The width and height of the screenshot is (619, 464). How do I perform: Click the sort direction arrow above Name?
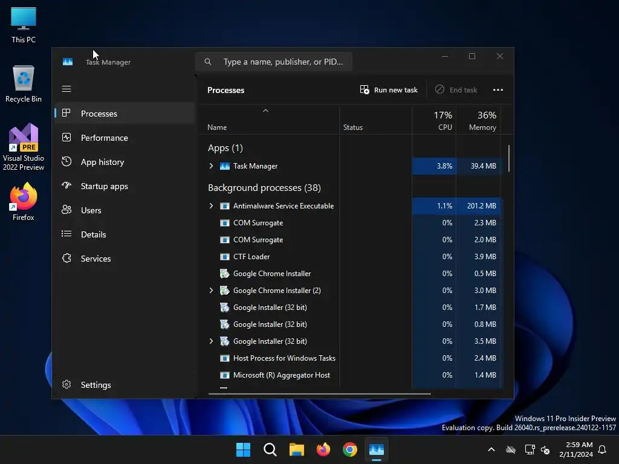pos(266,111)
